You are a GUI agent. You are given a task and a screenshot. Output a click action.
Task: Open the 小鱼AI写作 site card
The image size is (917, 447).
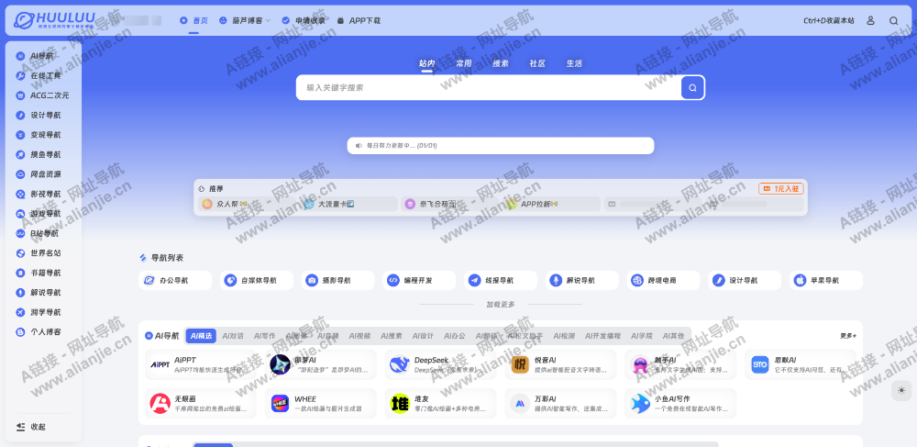point(680,403)
